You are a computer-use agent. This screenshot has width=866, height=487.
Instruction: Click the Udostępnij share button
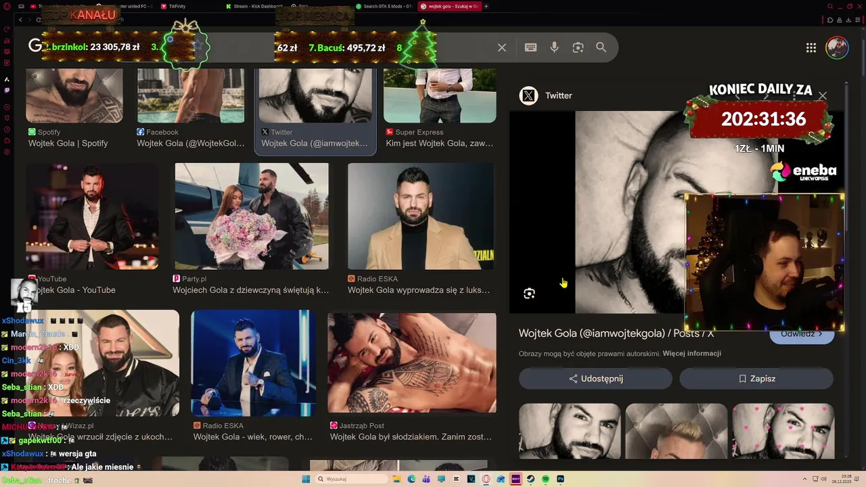click(595, 379)
